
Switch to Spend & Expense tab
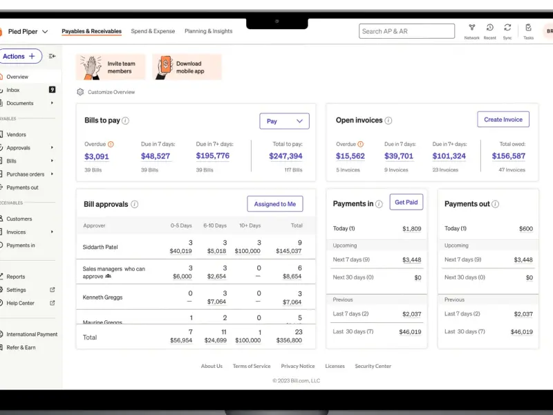click(153, 31)
